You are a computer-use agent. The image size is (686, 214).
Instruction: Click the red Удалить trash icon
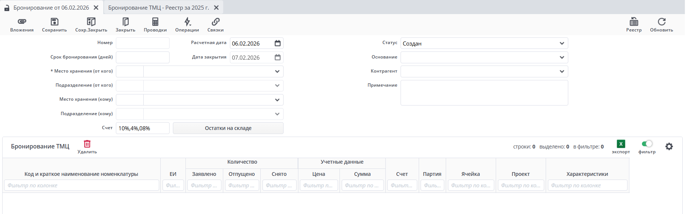(87, 144)
